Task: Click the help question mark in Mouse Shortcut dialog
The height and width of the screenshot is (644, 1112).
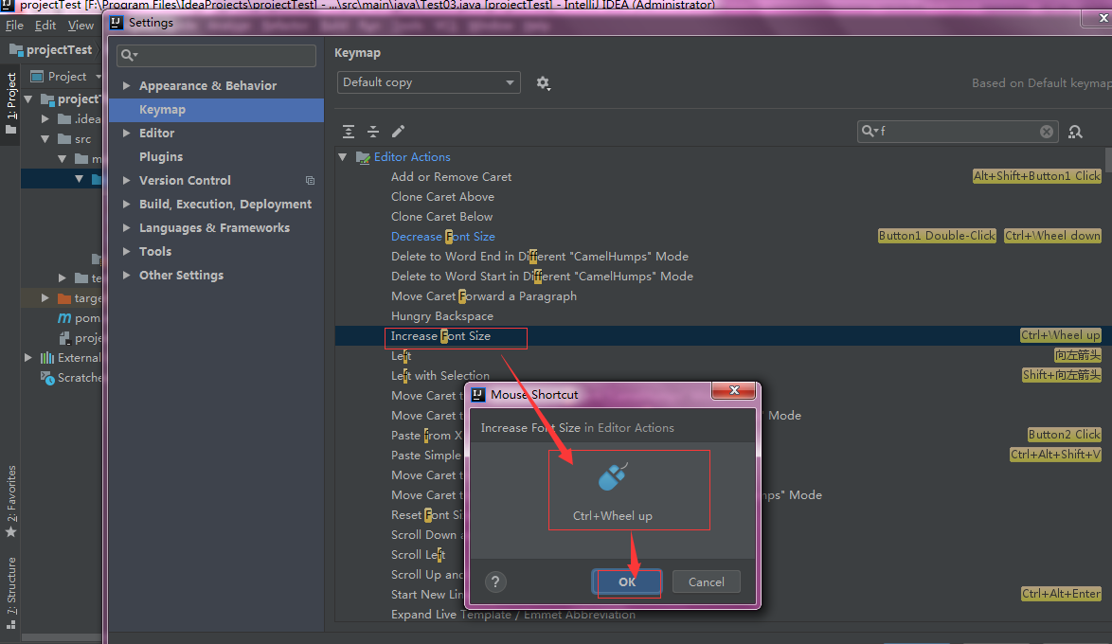Action: coord(495,582)
